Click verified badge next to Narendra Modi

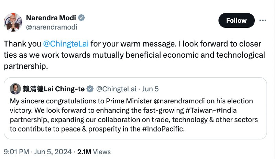82,18
